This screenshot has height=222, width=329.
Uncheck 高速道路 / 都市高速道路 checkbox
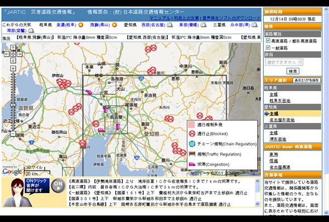click(x=268, y=40)
